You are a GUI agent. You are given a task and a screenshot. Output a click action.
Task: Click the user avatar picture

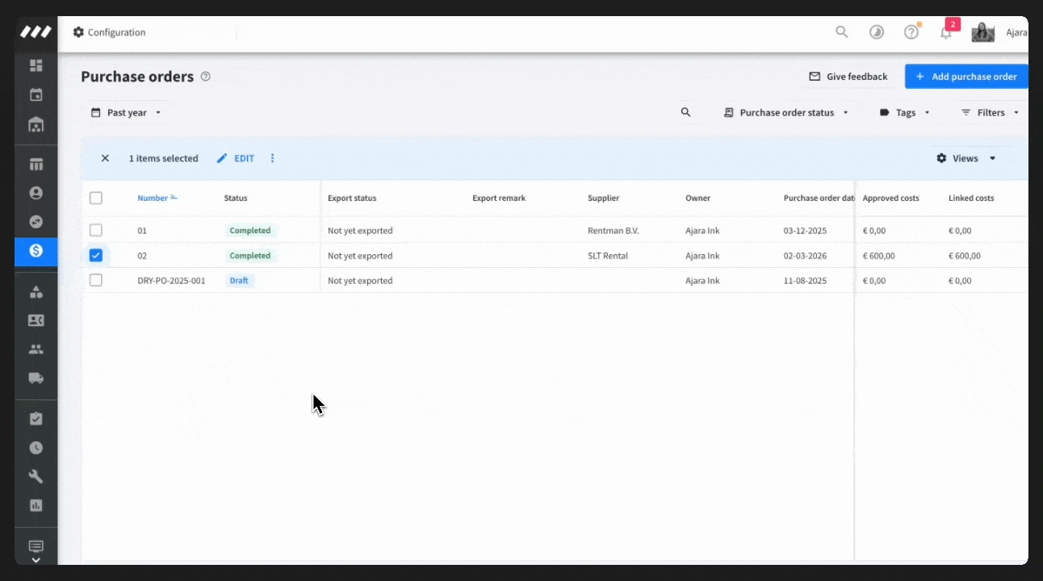(982, 32)
